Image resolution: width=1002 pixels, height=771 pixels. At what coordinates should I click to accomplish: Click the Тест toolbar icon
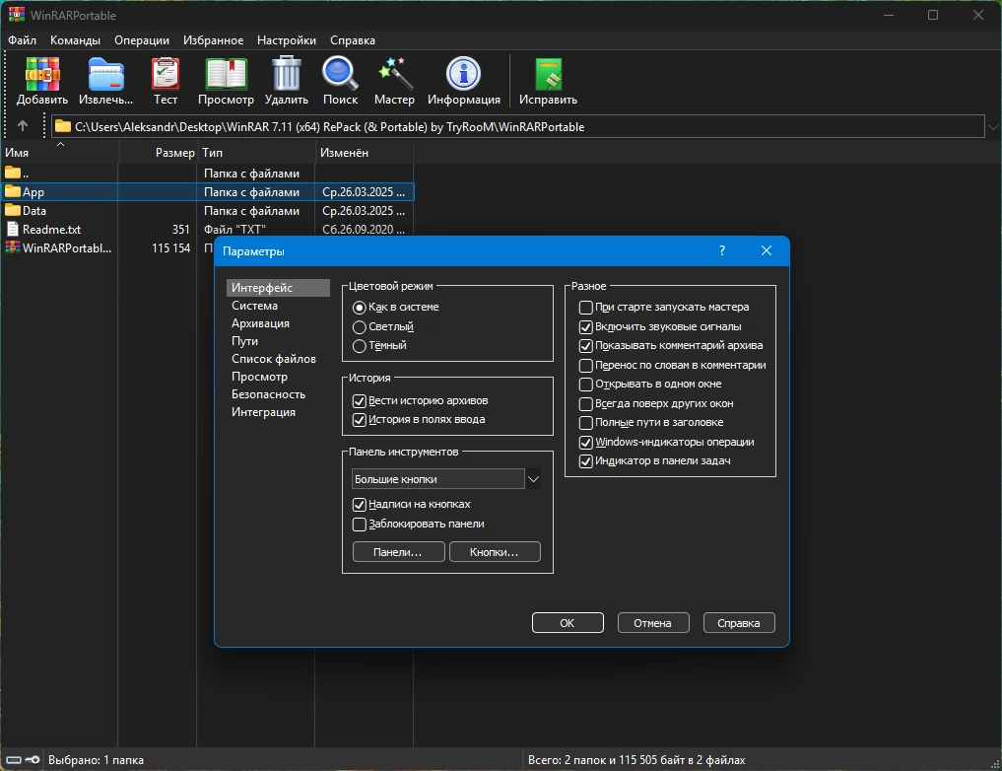[166, 74]
